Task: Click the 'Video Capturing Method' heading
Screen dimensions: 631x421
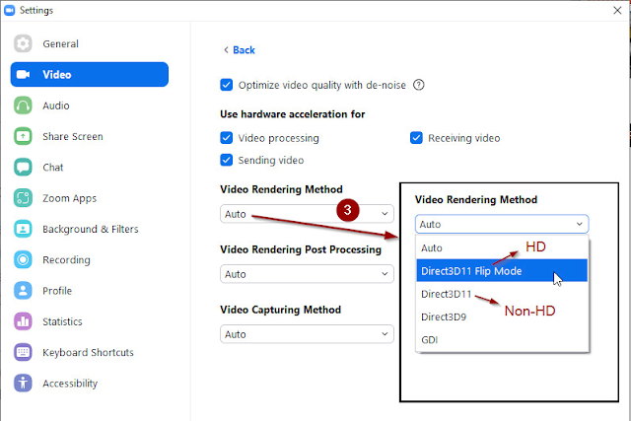Action: [280, 310]
